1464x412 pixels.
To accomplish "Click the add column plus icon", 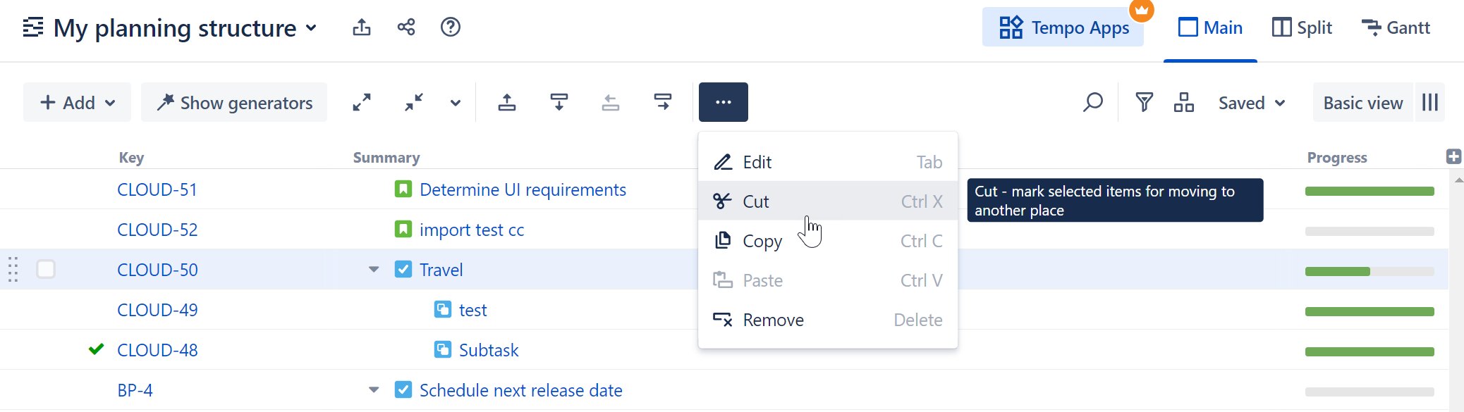I will (x=1453, y=156).
